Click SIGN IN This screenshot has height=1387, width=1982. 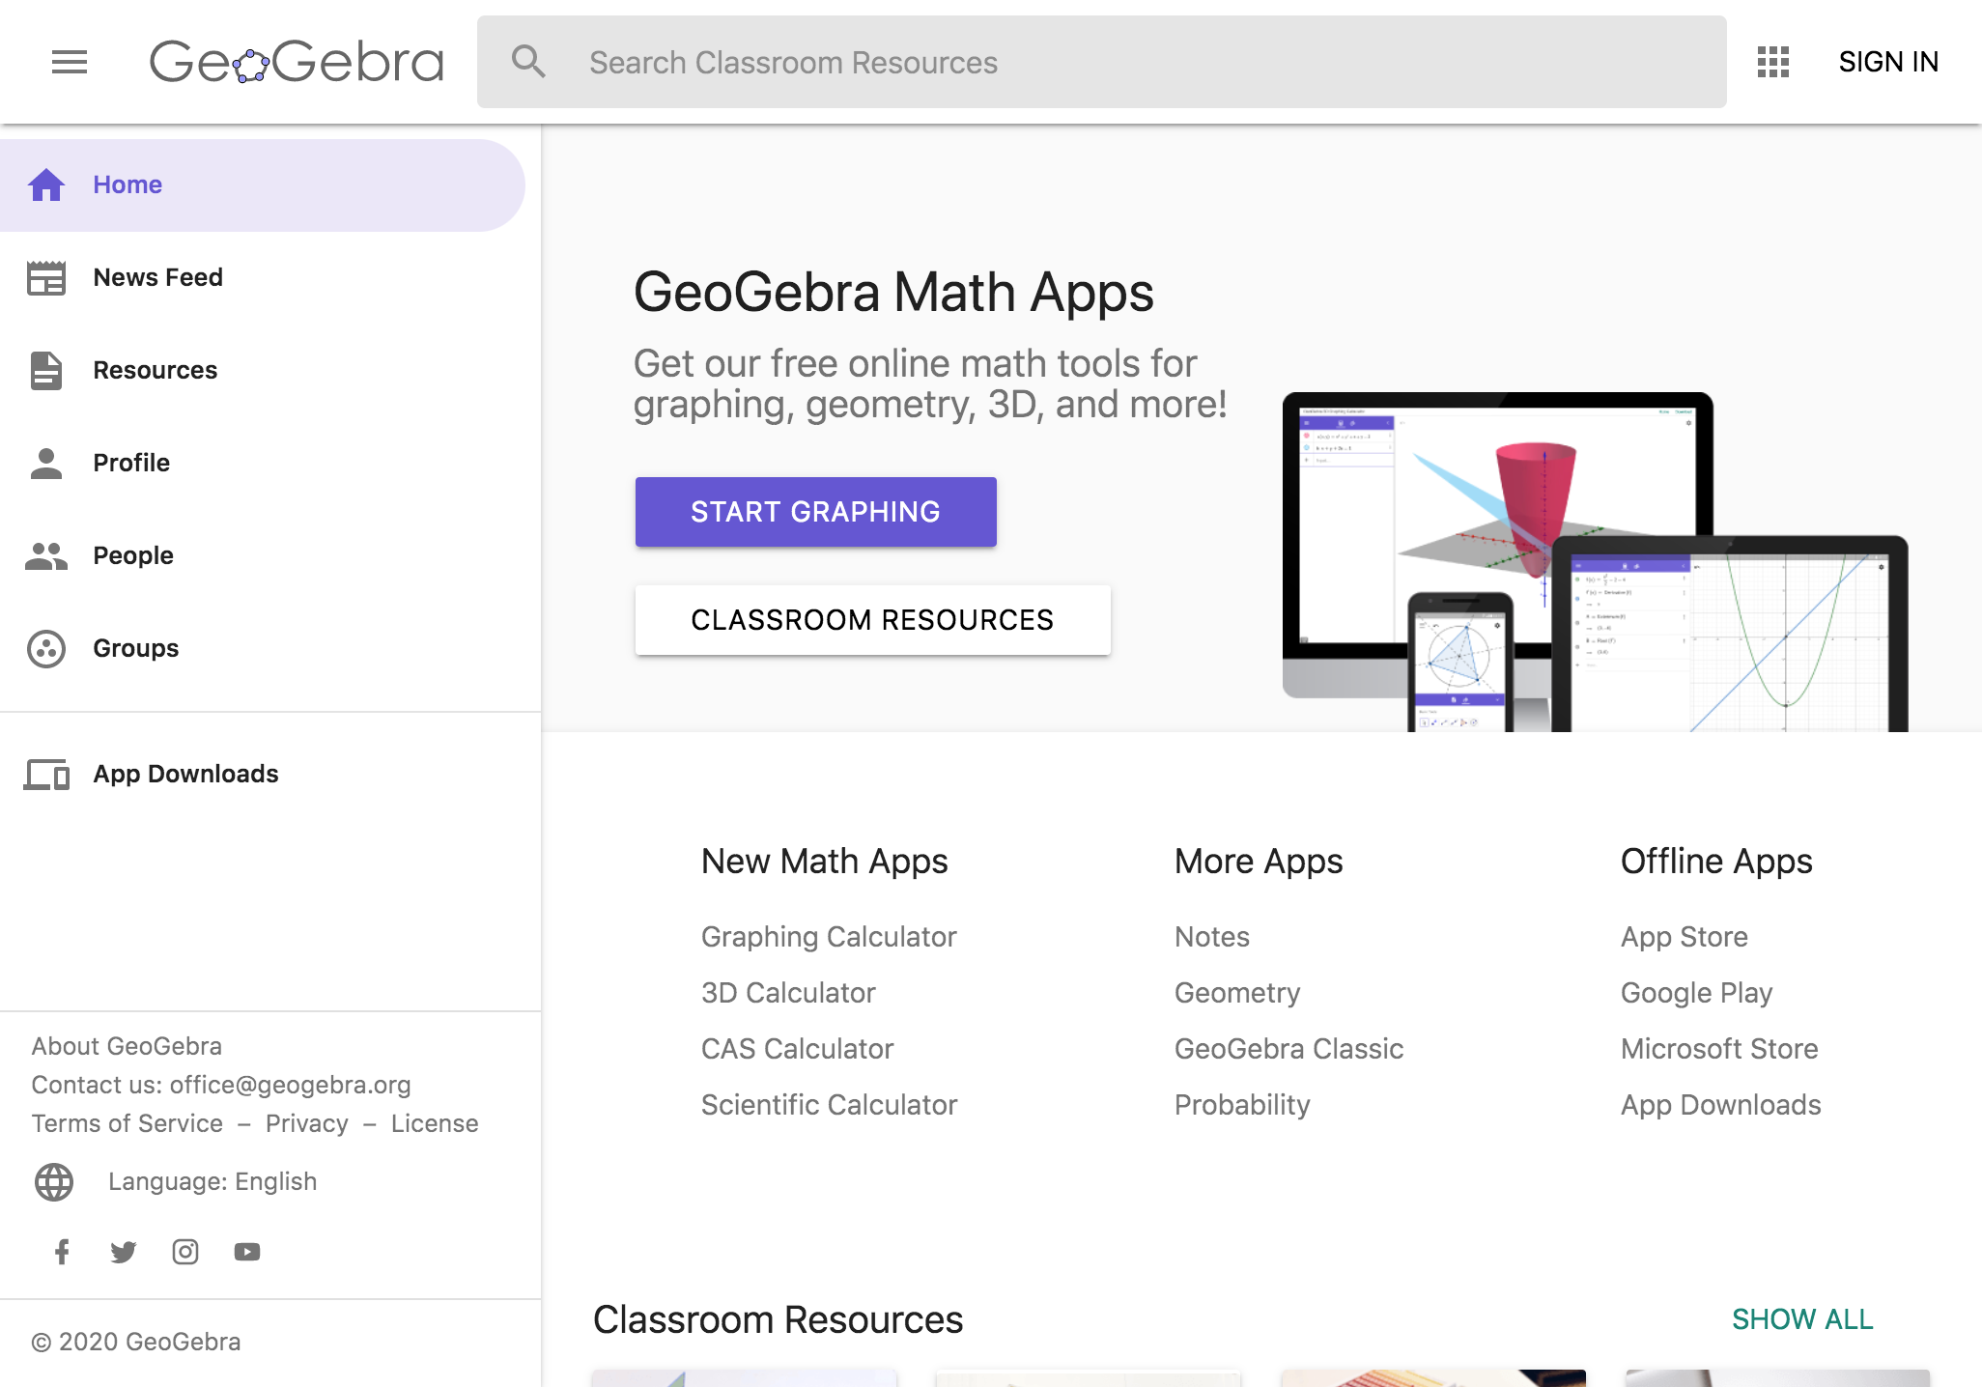click(x=1888, y=62)
